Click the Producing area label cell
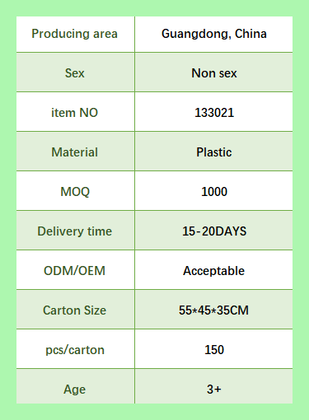 coord(75,34)
